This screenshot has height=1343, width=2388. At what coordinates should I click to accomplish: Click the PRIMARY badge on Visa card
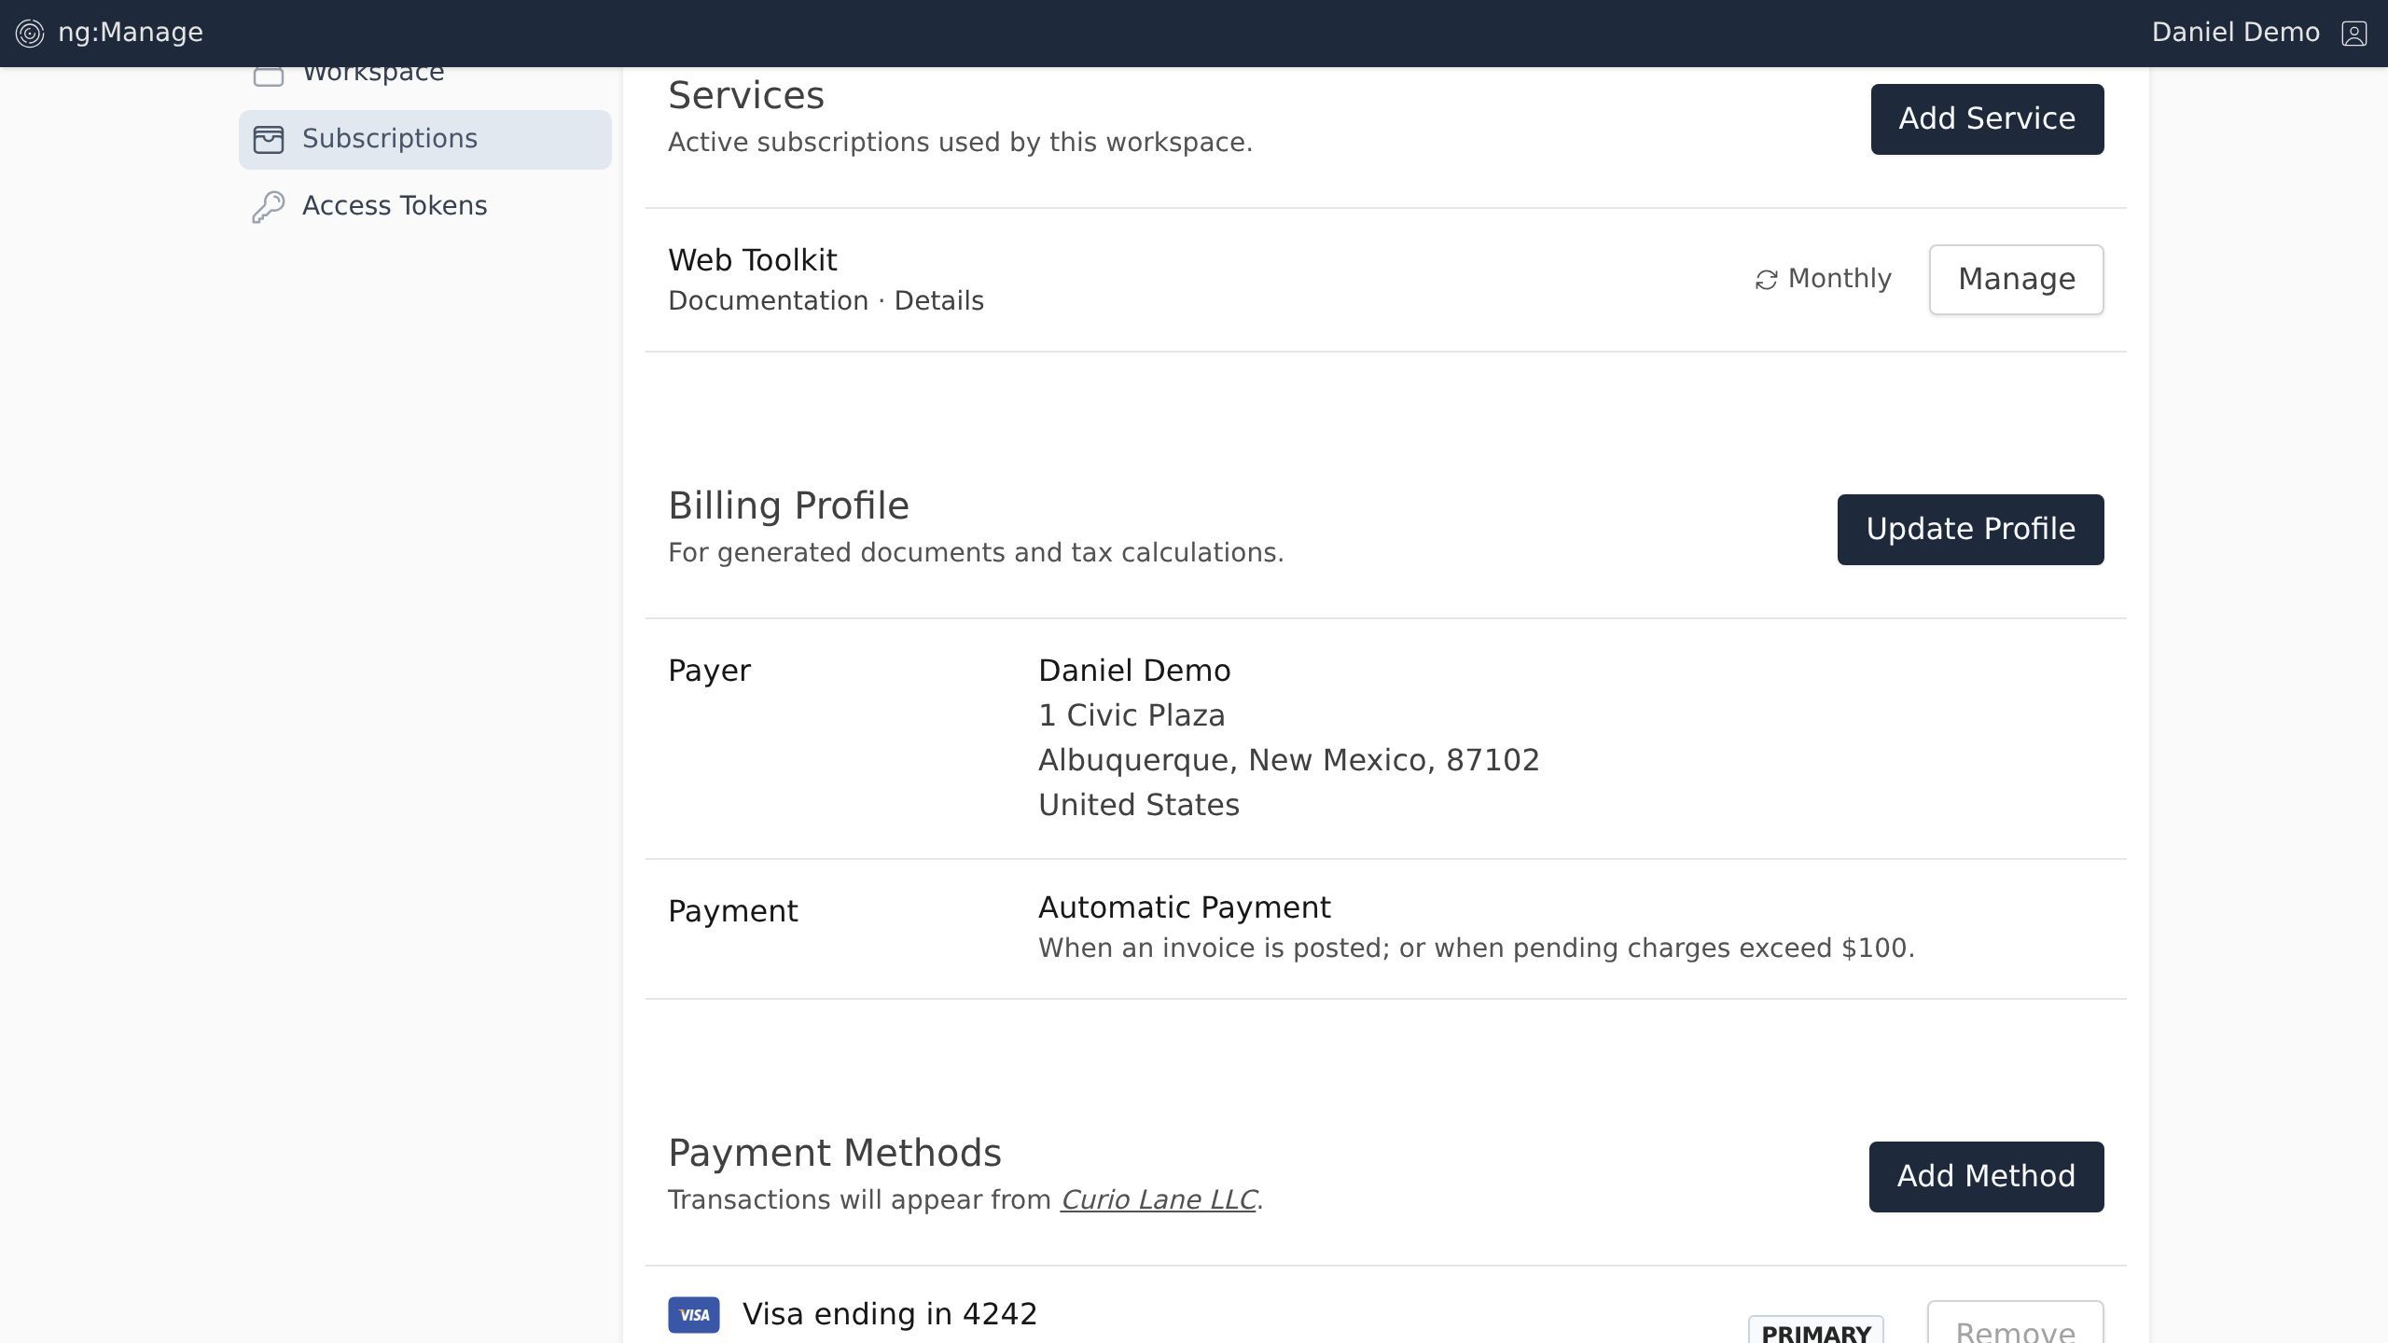[1815, 1332]
